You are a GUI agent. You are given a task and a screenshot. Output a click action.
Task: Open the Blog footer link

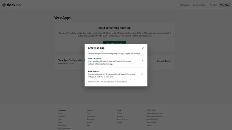click(89, 125)
